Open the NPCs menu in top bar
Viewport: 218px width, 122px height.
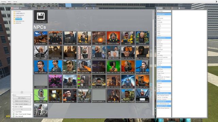tap(10, 2)
